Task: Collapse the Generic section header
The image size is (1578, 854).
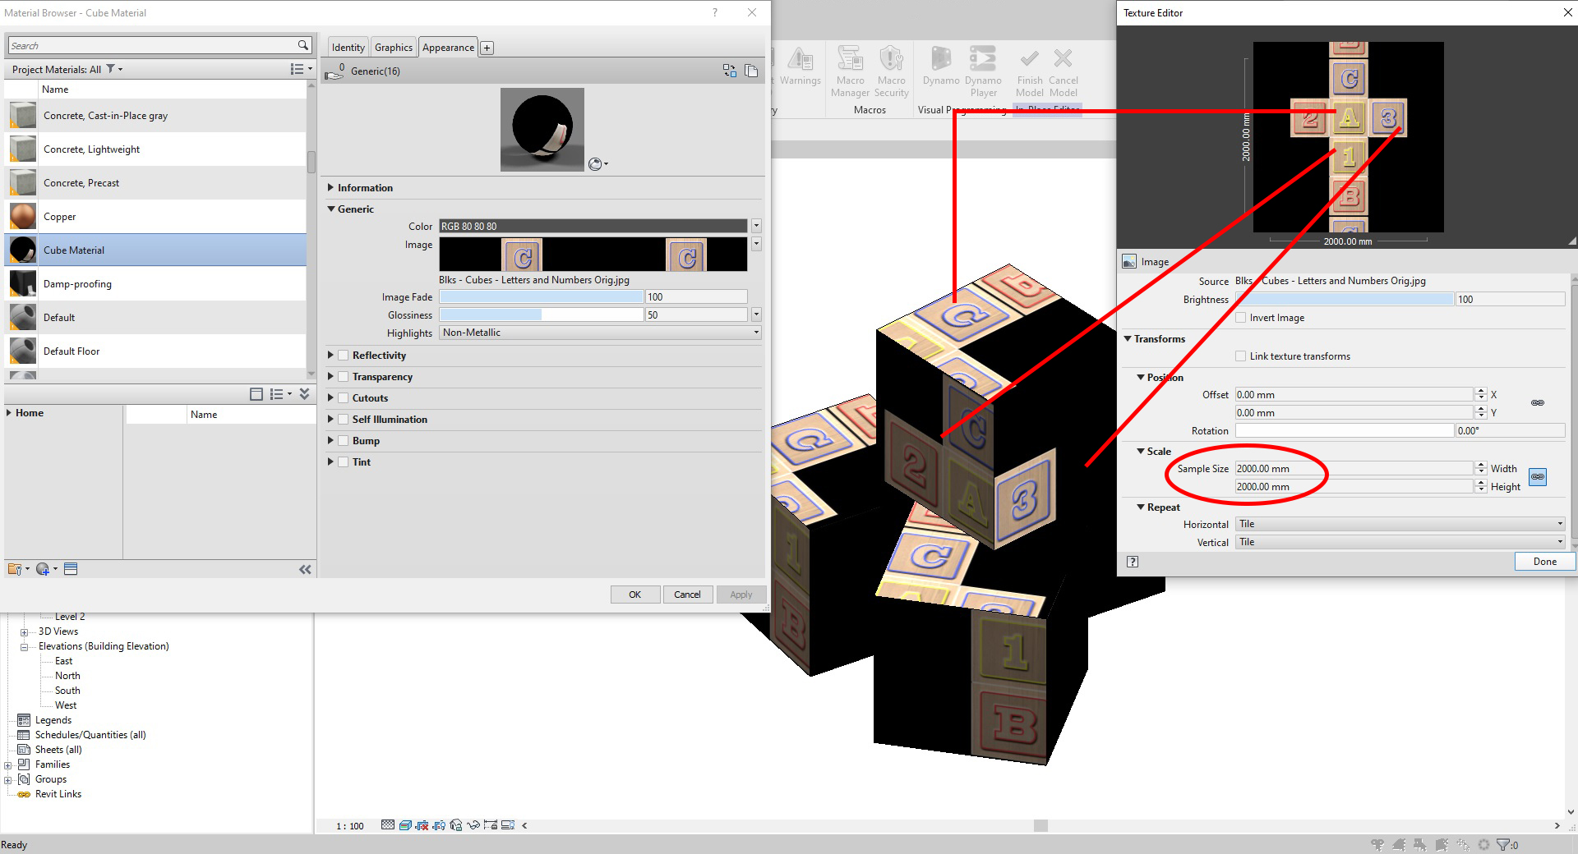Action: point(332,209)
